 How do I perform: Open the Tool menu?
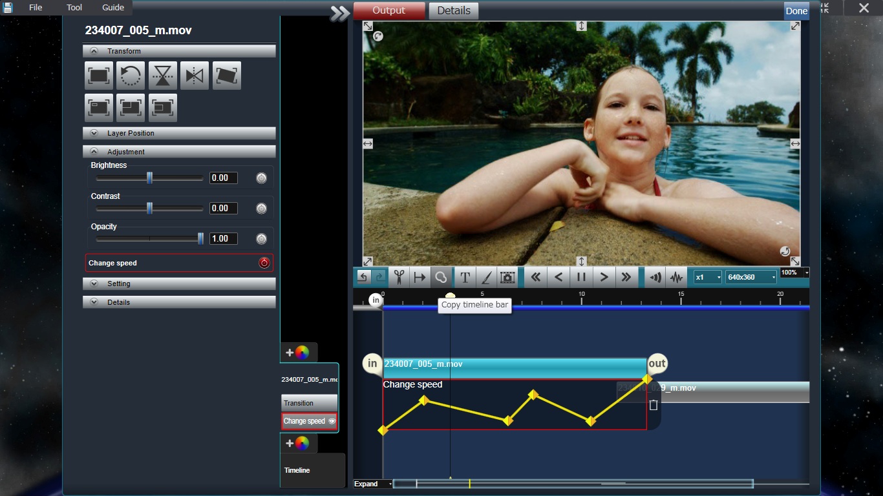pyautogui.click(x=74, y=8)
